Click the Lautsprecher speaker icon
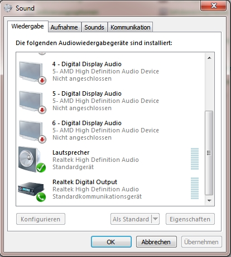The height and width of the screenshot is (257, 231). coord(30,159)
